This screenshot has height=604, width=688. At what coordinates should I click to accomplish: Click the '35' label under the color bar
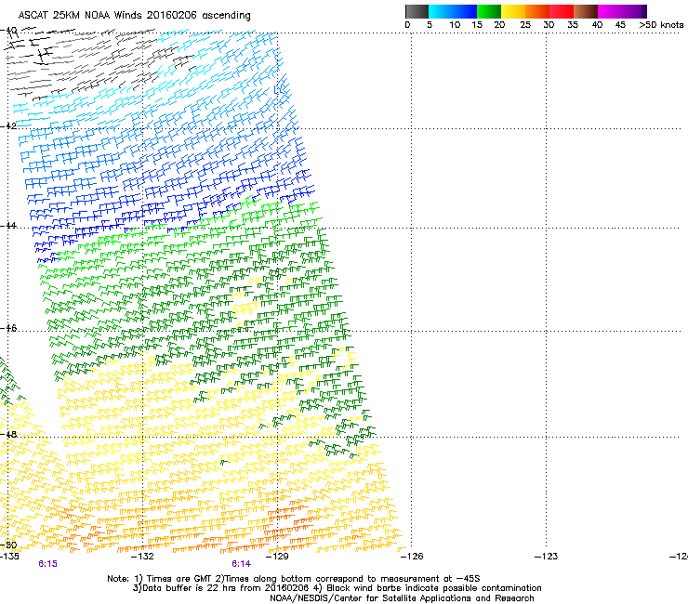(573, 25)
